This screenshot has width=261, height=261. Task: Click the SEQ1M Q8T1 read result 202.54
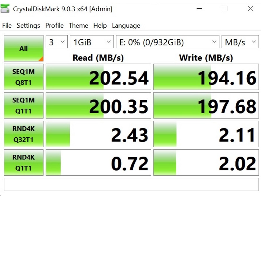98,77
